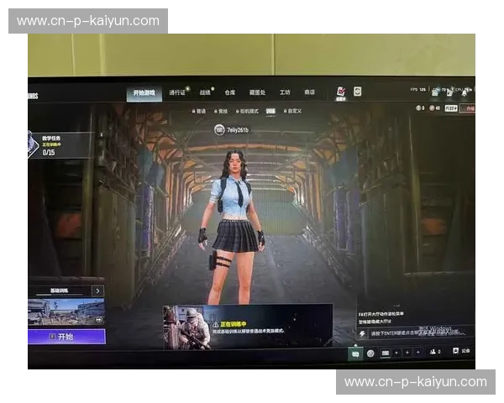Open the chat bubble icon
The width and height of the screenshot is (504, 403).
pos(355,353)
